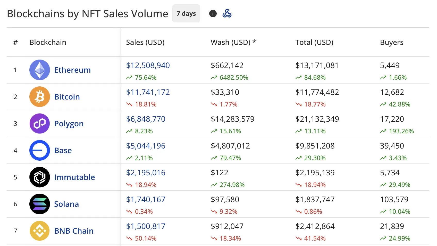
Task: Open the Ethereum blockchain page
Action: coord(72,70)
